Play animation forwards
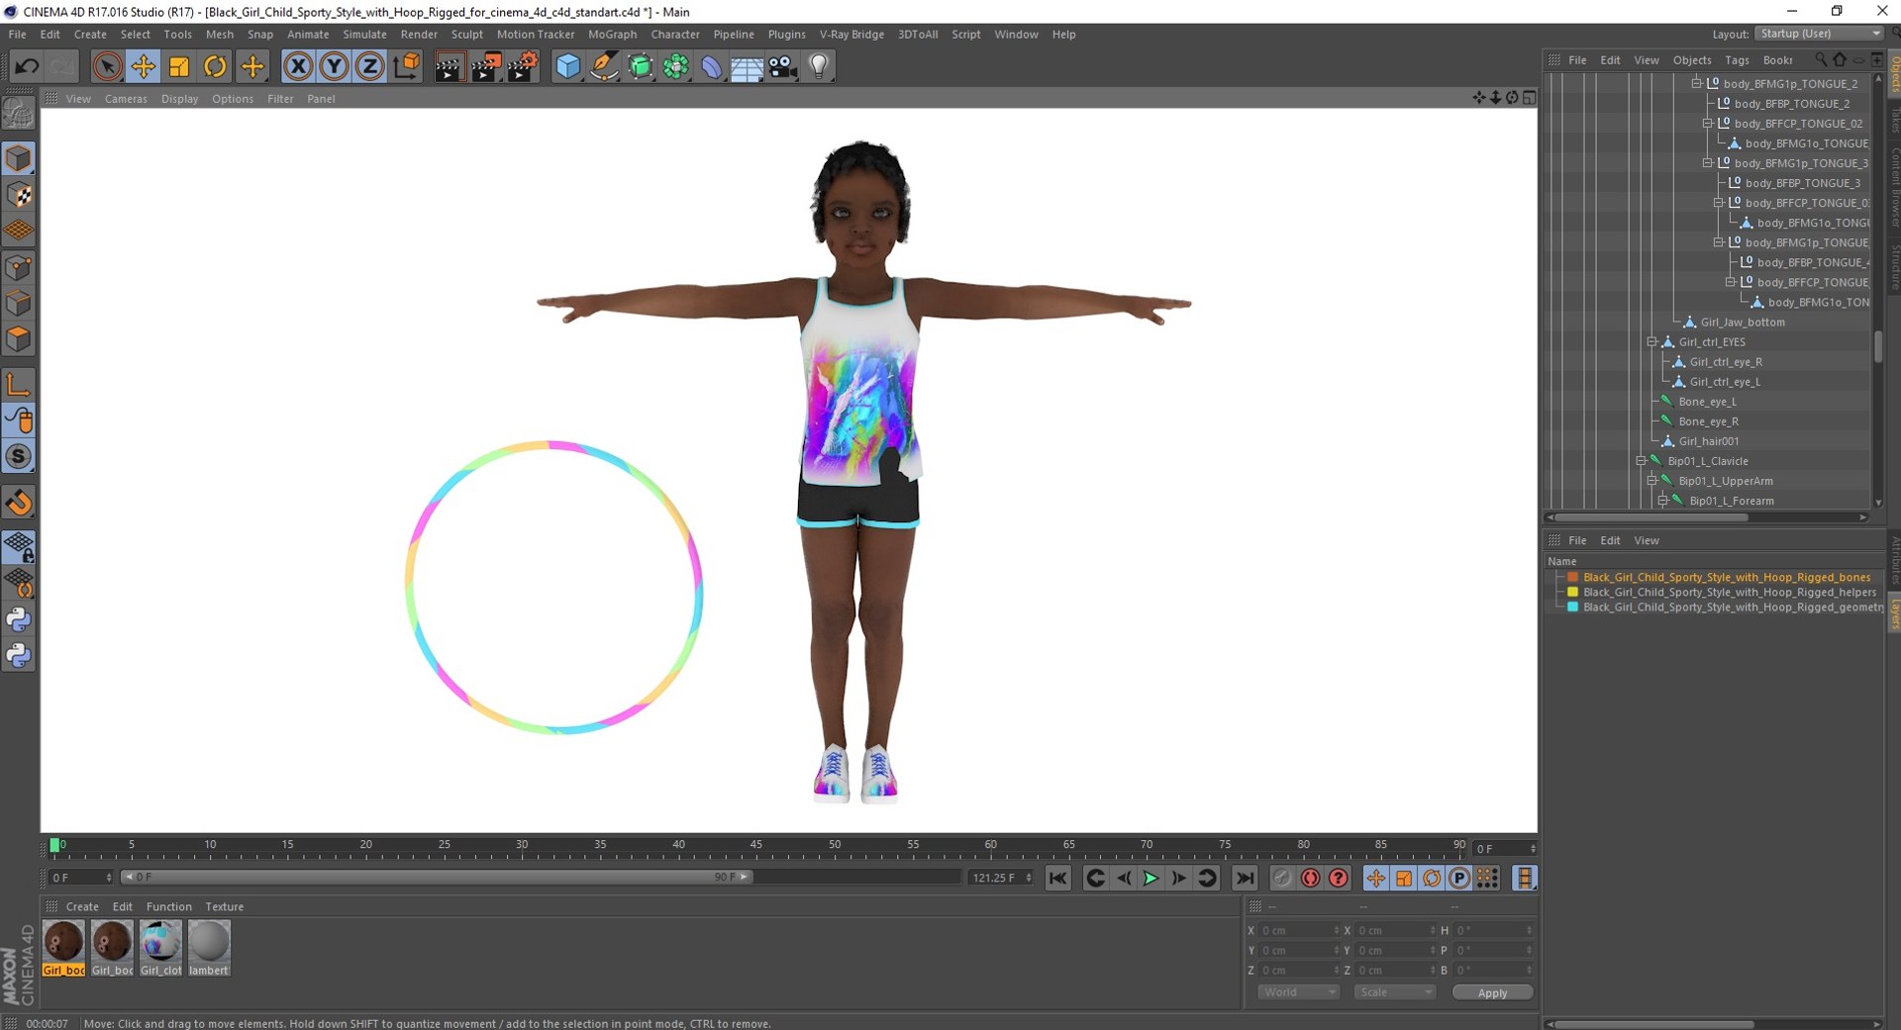Image resolution: width=1901 pixels, height=1030 pixels. [x=1151, y=878]
